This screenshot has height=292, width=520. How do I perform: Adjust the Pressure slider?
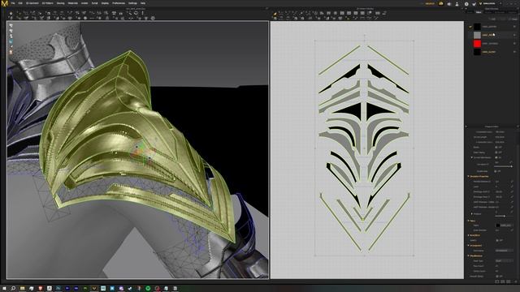click(x=504, y=216)
